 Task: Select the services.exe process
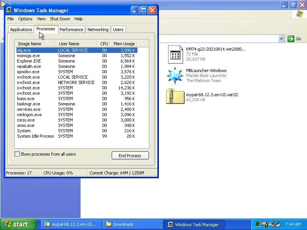click(77, 109)
